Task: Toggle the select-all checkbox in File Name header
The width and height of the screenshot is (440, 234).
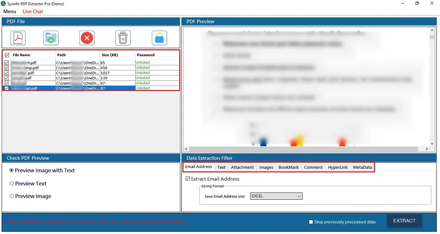Action: (x=7, y=55)
